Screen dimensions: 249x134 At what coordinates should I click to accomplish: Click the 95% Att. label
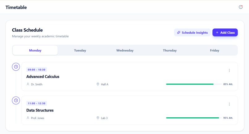coord(228,118)
